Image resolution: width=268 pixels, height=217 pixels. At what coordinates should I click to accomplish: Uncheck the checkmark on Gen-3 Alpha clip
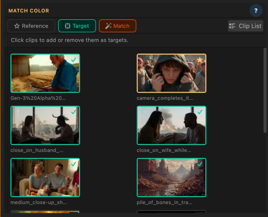pyautogui.click(x=74, y=60)
